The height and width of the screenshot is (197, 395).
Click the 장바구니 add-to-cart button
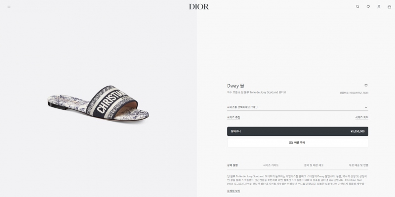pos(298,131)
